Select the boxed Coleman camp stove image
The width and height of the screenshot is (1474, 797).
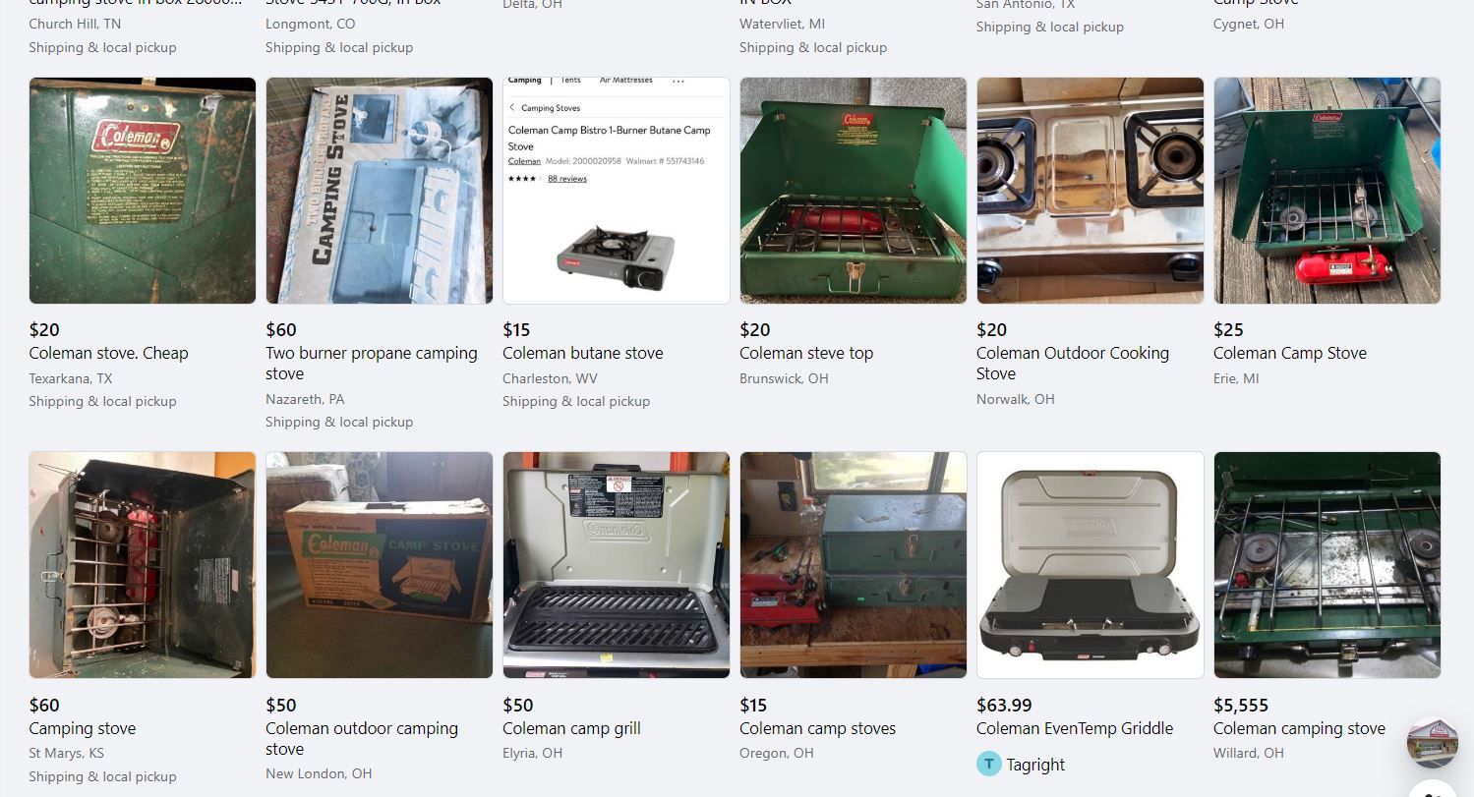pyautogui.click(x=380, y=565)
